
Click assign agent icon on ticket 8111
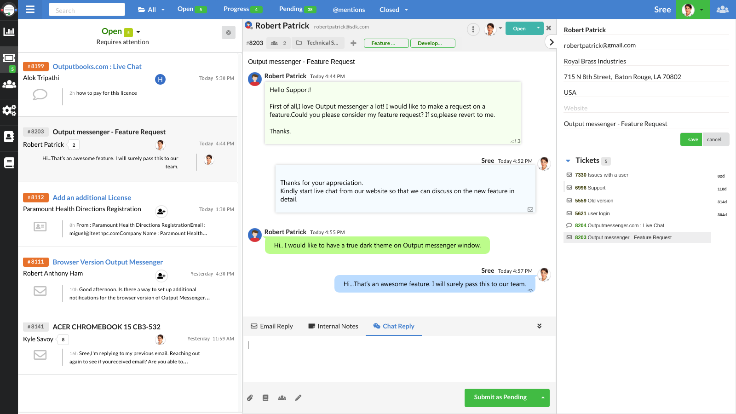(x=161, y=276)
